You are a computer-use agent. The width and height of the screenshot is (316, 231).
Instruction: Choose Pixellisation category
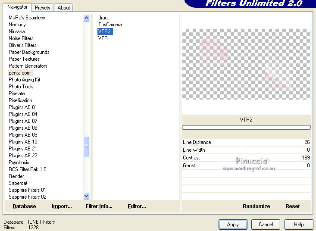click(x=20, y=100)
